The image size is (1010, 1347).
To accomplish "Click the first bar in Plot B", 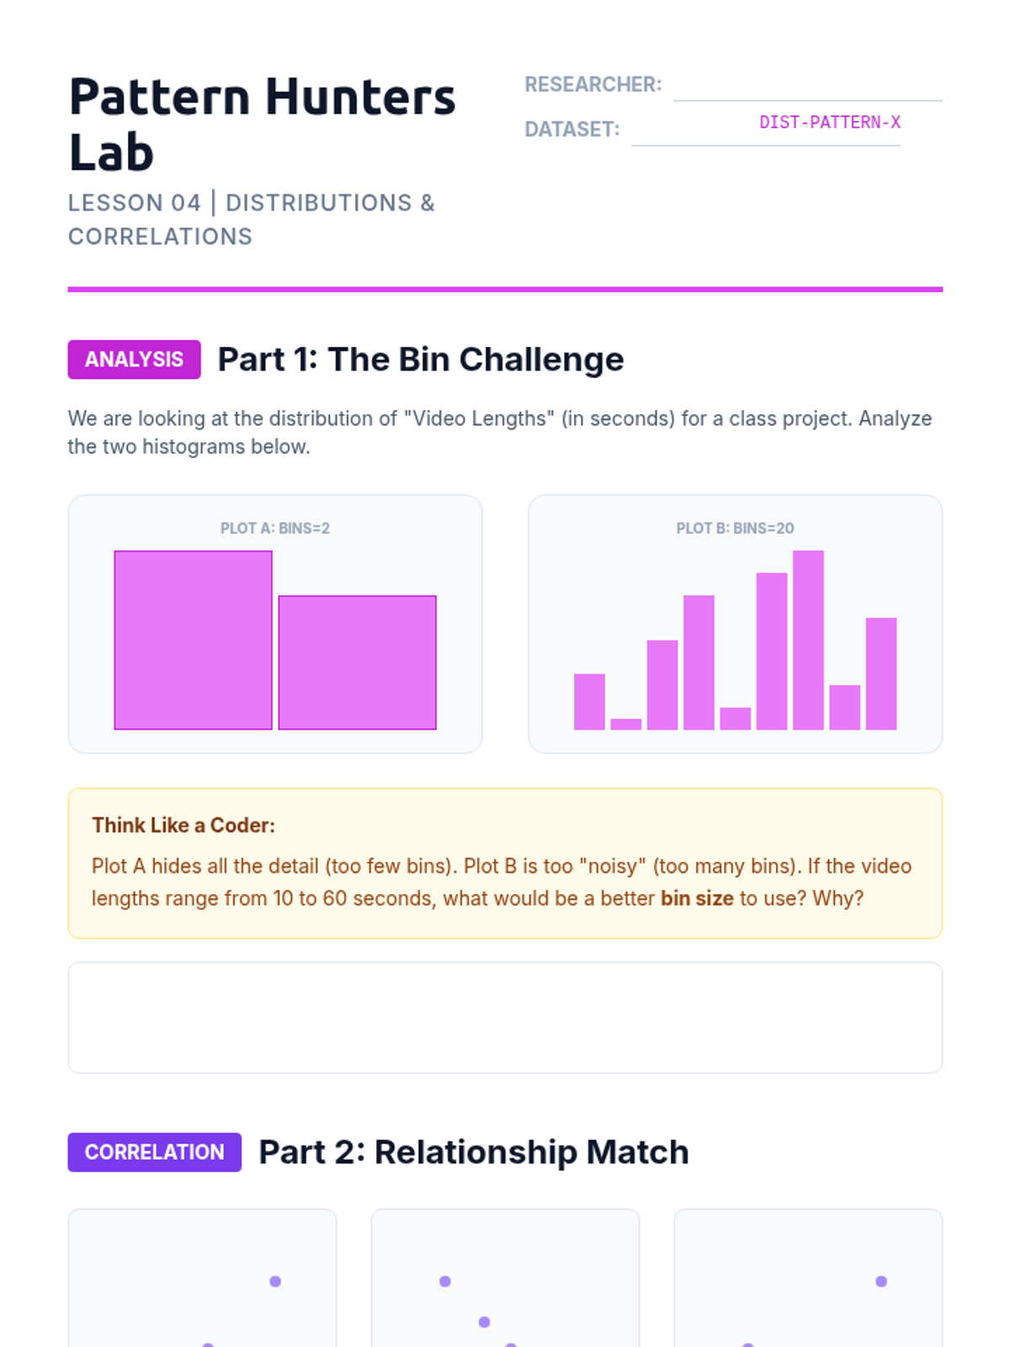I will pyautogui.click(x=589, y=701).
